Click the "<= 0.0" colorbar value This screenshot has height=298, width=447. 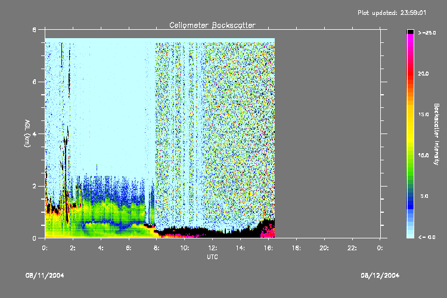tap(427, 237)
